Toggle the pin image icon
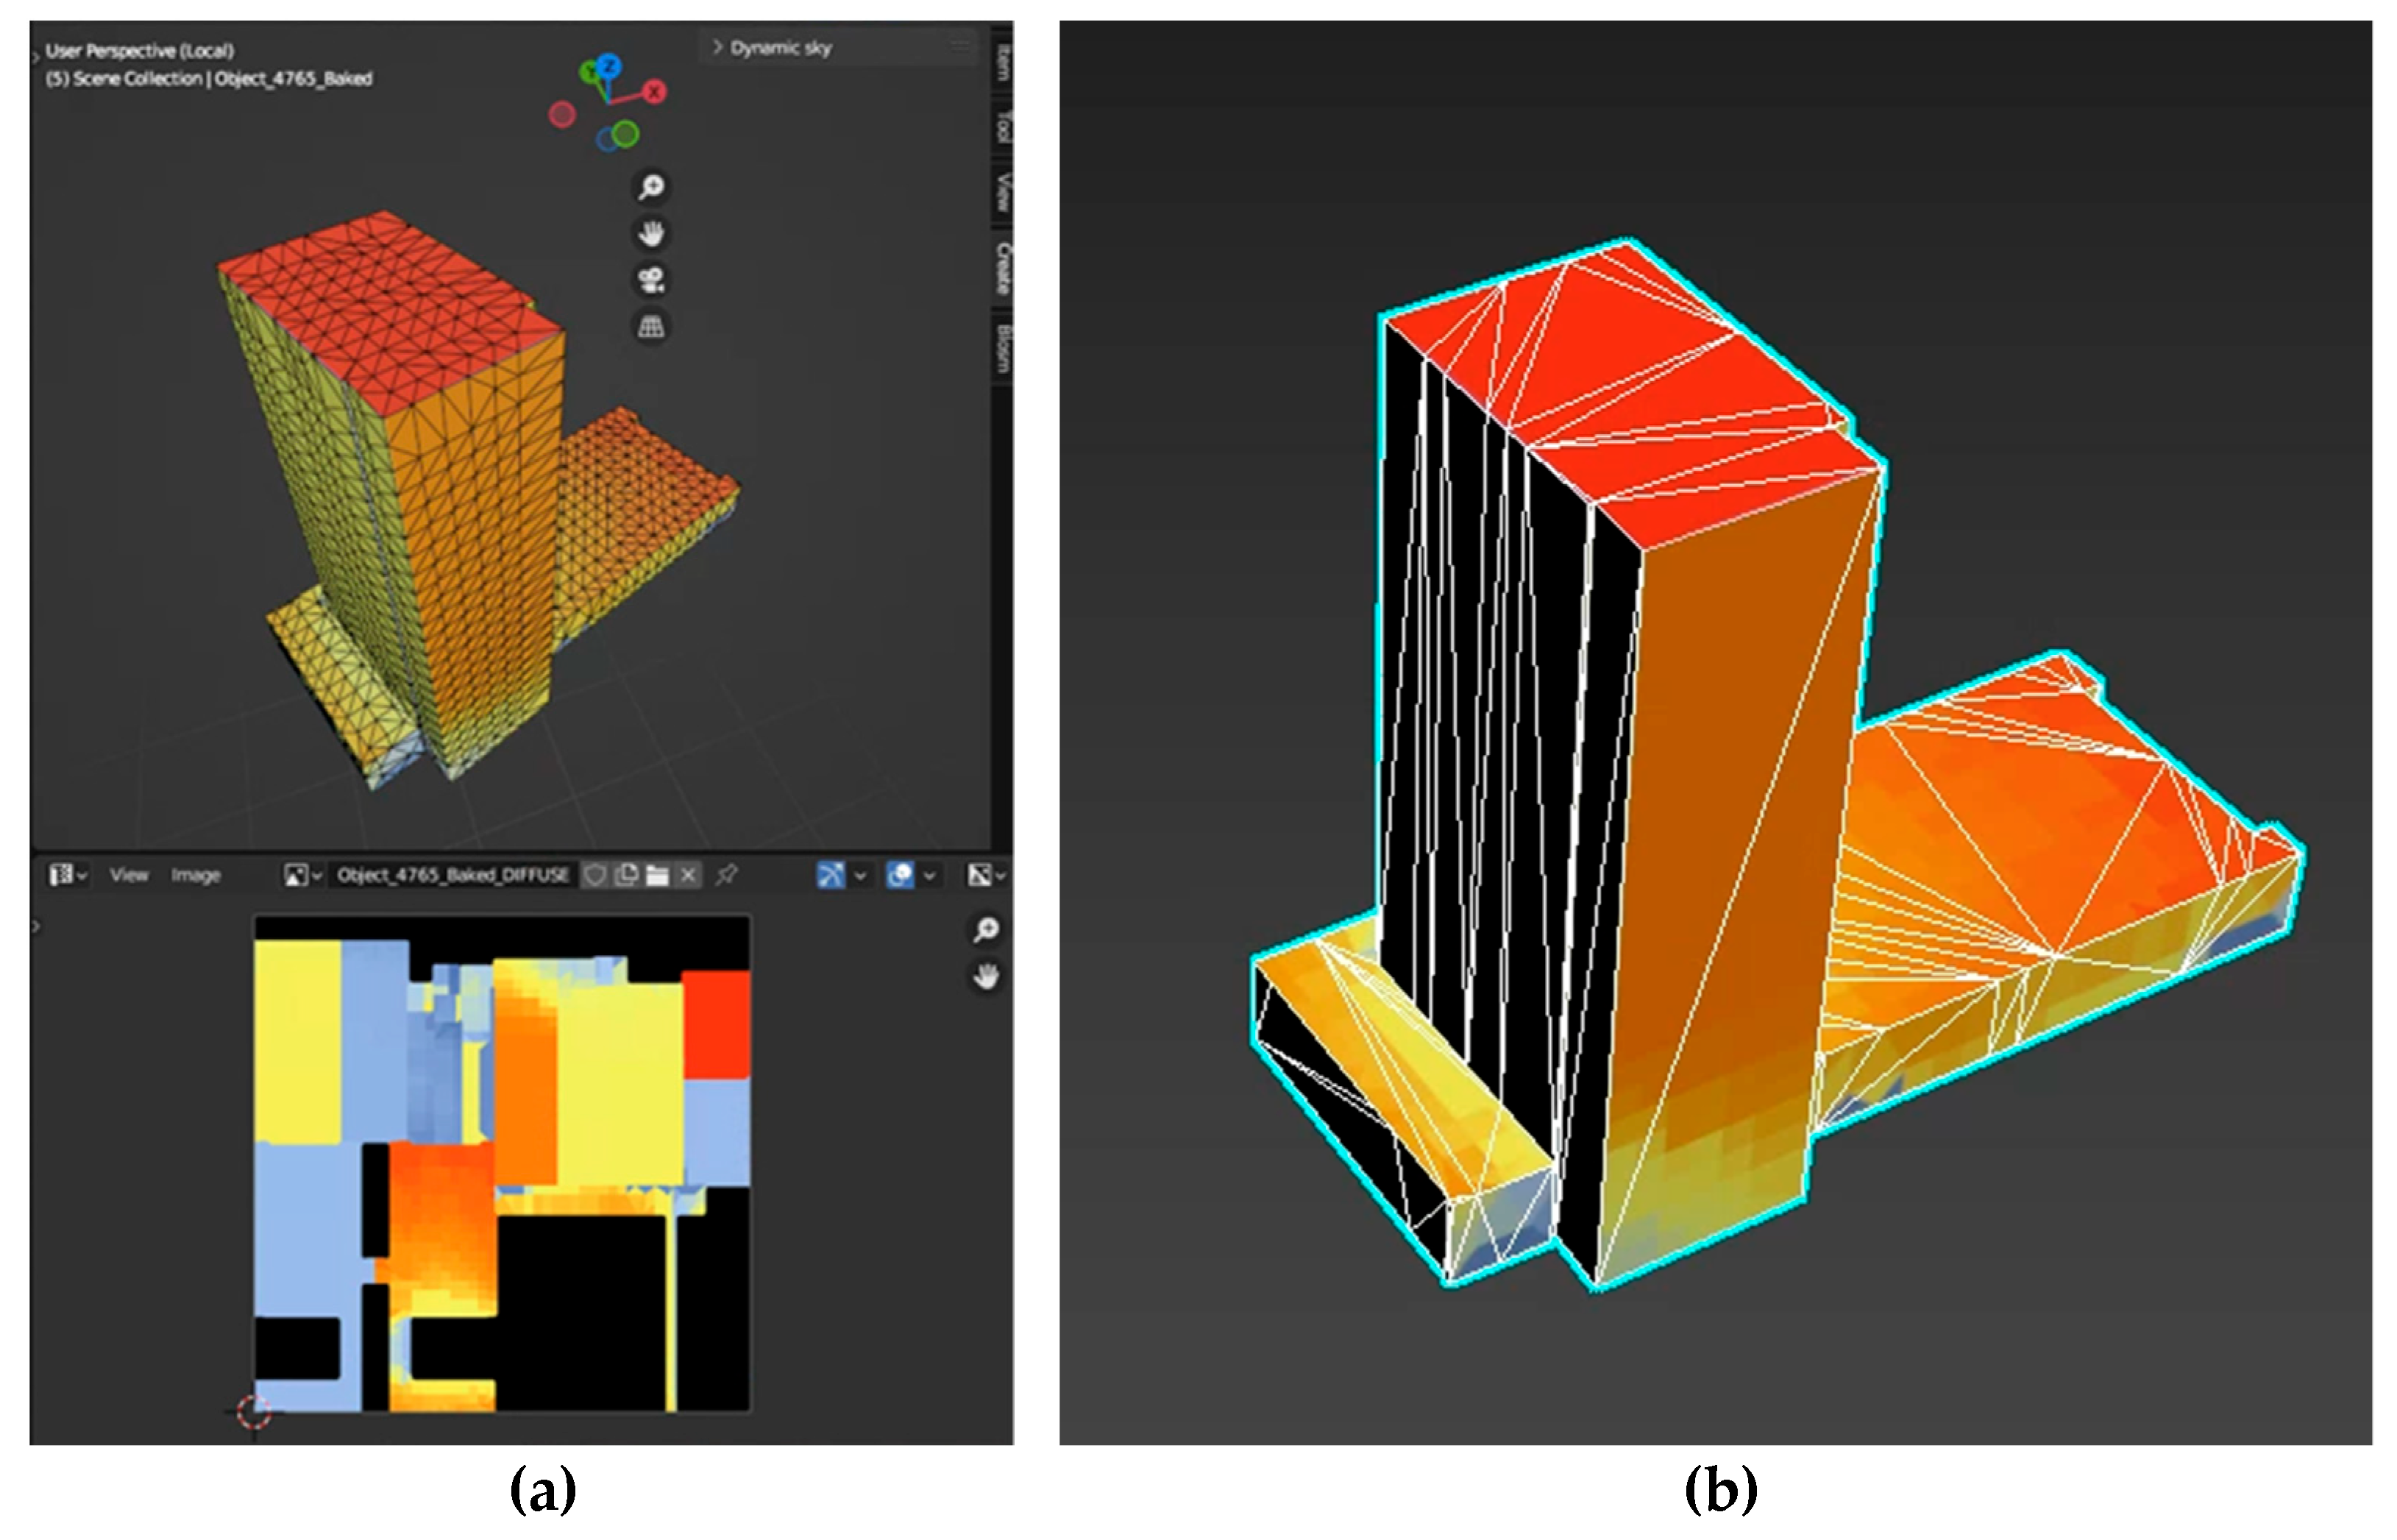 [727, 876]
